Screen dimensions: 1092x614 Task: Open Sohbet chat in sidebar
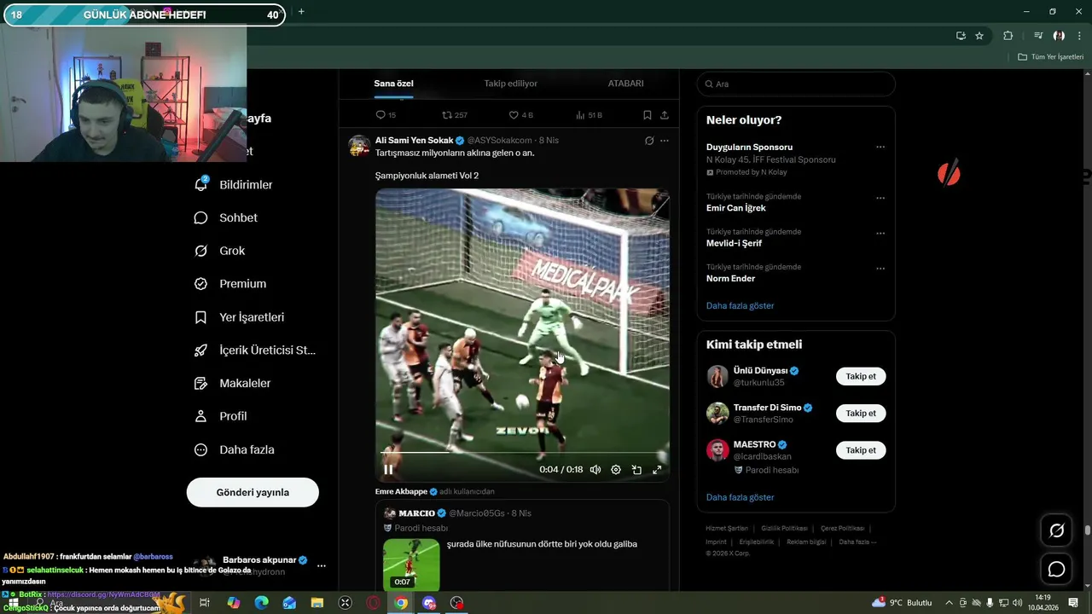(x=226, y=217)
